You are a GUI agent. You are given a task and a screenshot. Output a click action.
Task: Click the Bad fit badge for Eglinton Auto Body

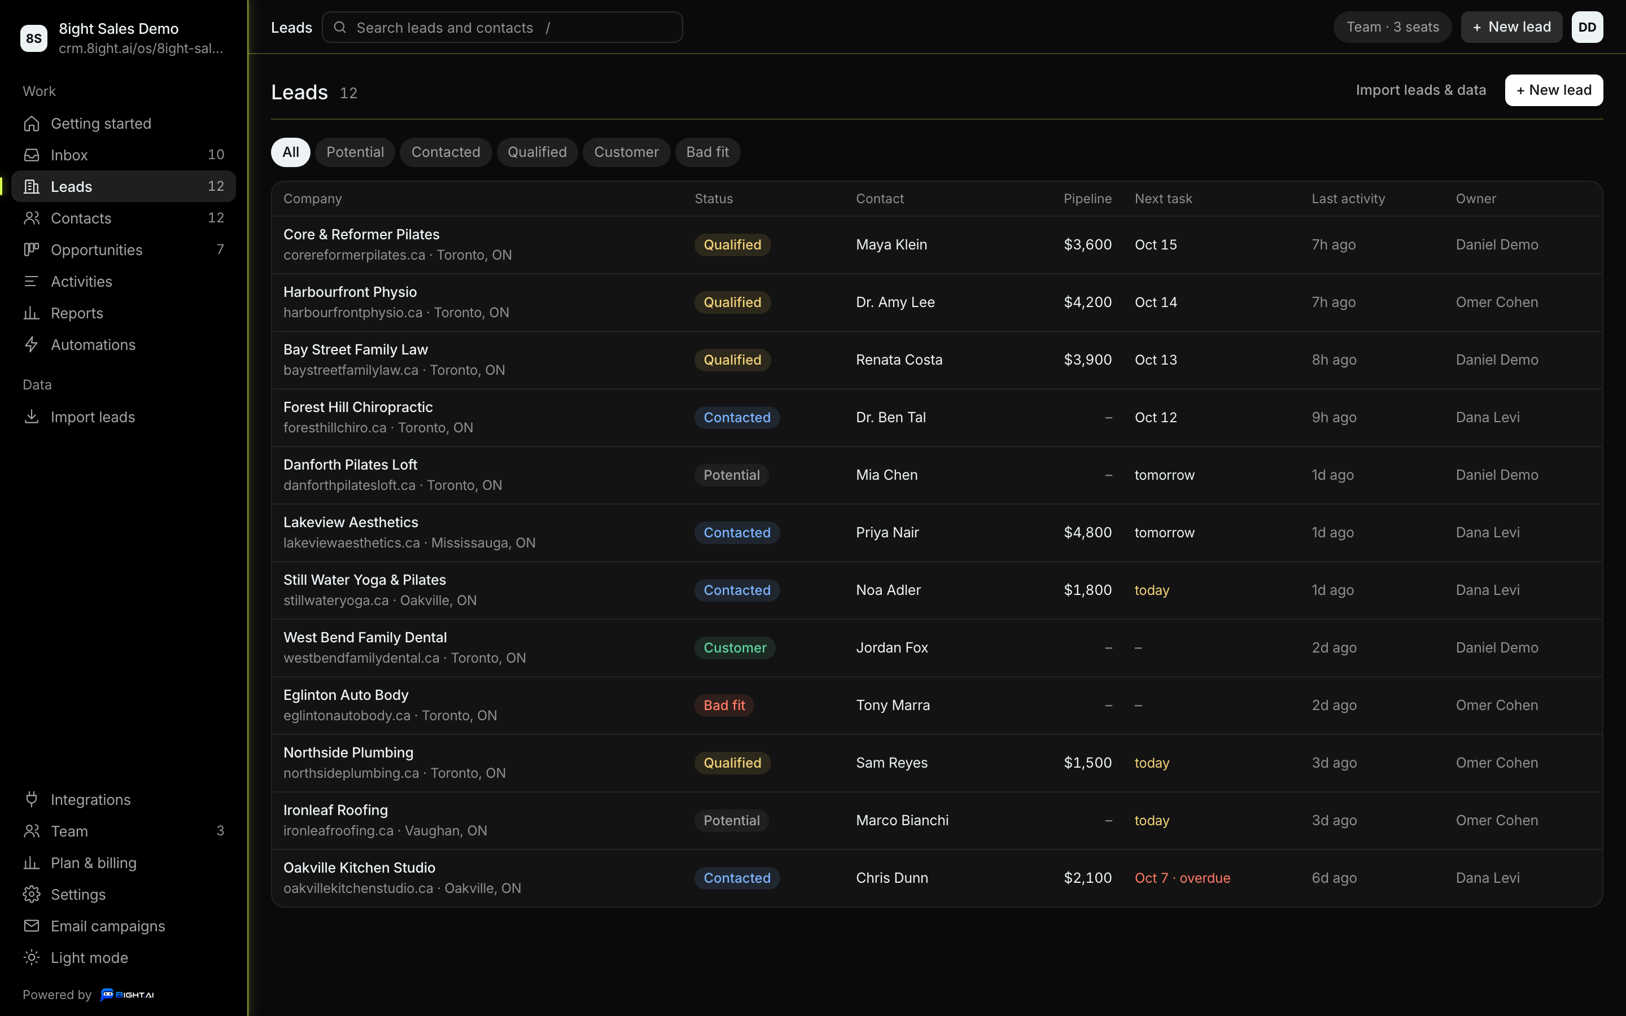click(724, 706)
